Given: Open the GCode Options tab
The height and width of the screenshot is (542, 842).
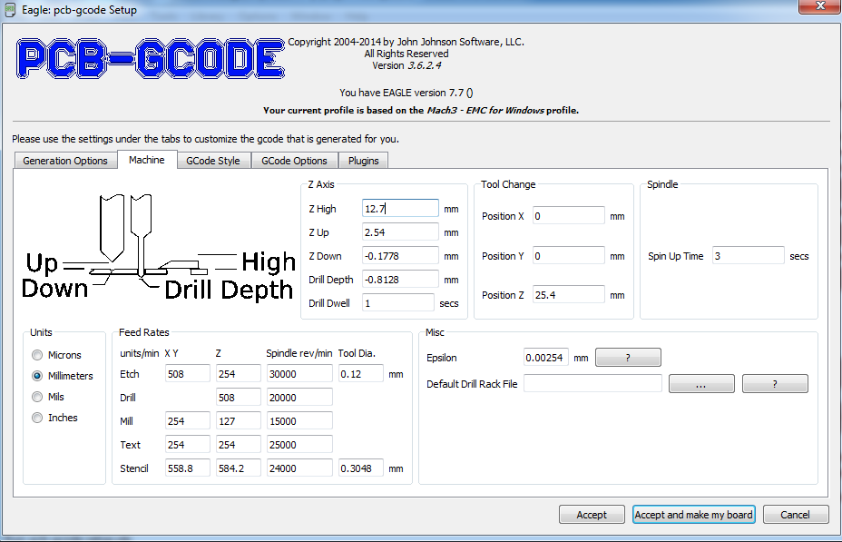Looking at the screenshot, I should click(x=294, y=161).
